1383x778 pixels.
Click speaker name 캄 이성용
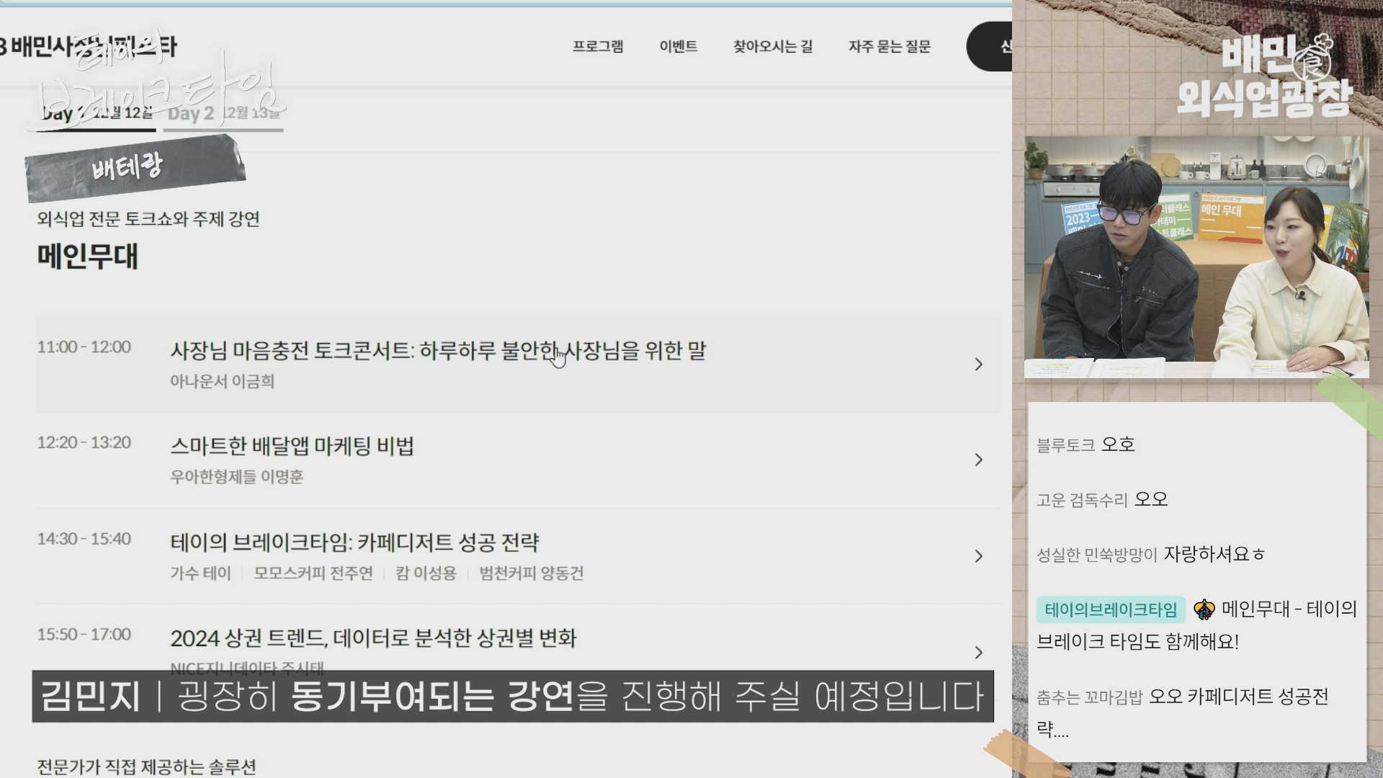click(426, 573)
